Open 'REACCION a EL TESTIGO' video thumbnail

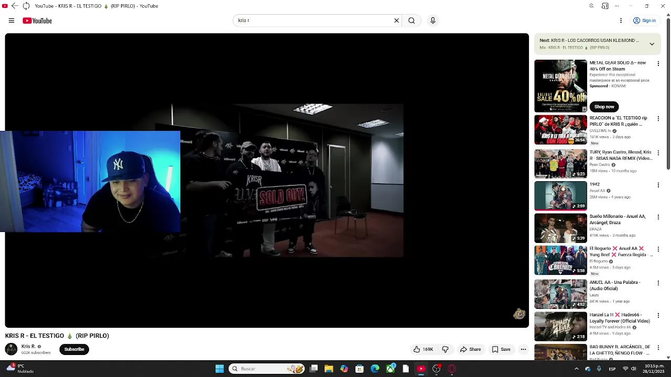[x=560, y=130]
